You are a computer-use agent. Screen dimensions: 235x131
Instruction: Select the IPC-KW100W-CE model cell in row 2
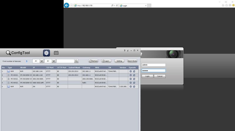[26, 75]
